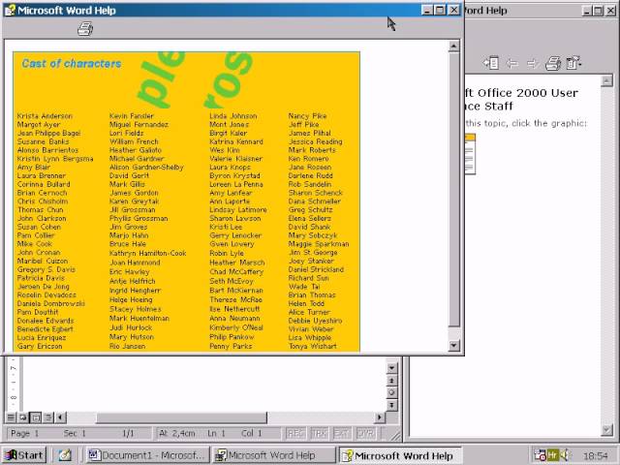
Task: Open Options menu icon in rear Help window
Action: point(573,63)
